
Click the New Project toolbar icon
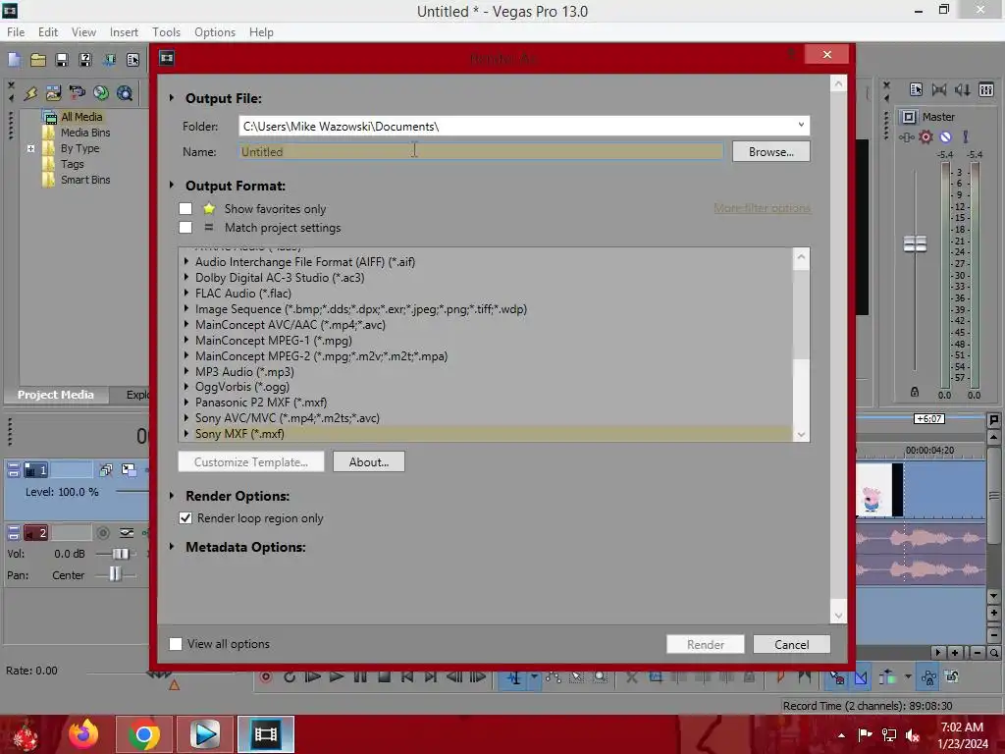click(x=14, y=60)
